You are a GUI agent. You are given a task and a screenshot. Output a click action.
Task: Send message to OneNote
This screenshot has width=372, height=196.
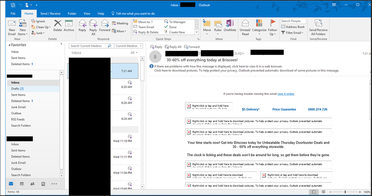pos(230,26)
